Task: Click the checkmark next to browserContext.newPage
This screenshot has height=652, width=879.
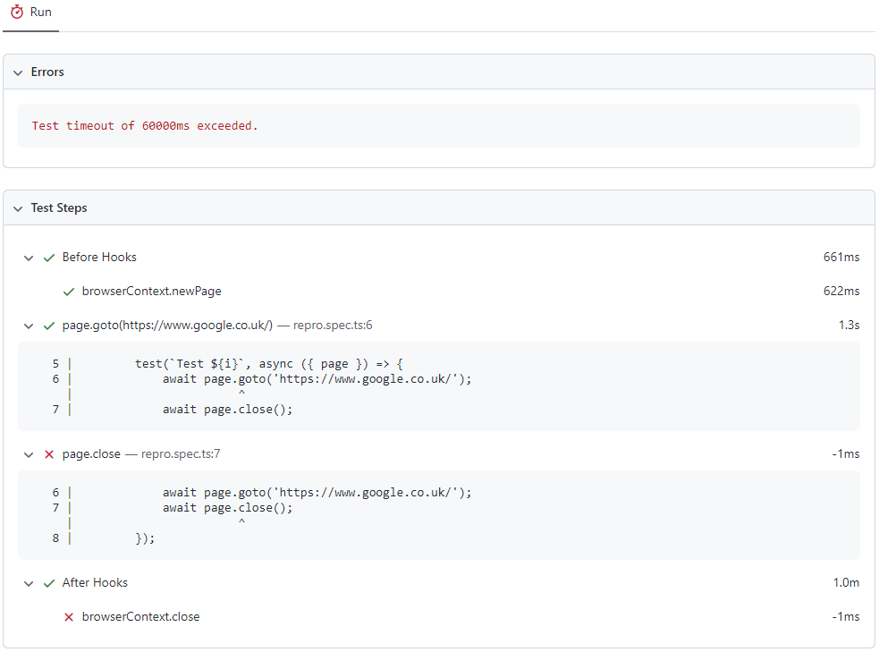Action: [69, 291]
